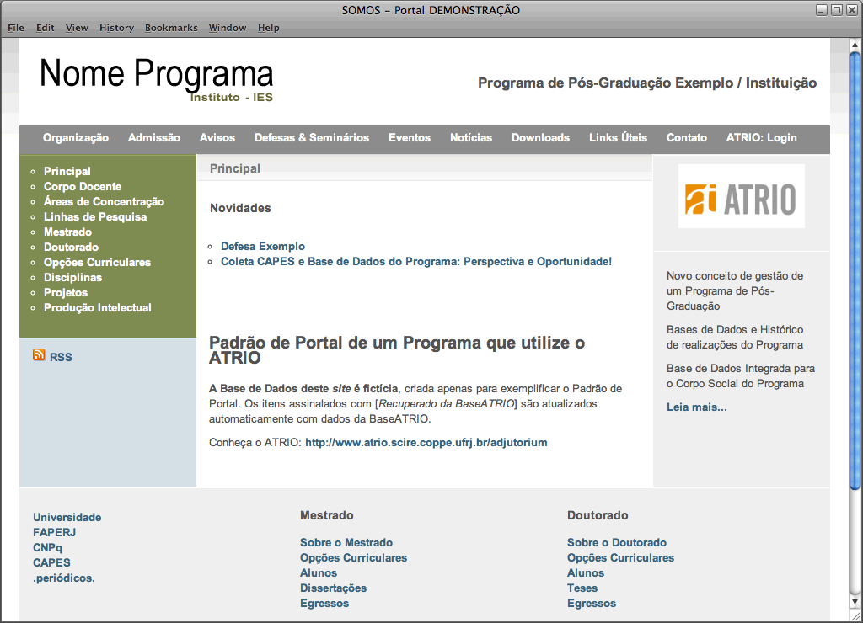Open the Defesa Exemplo news item
The width and height of the screenshot is (863, 623).
[263, 247]
